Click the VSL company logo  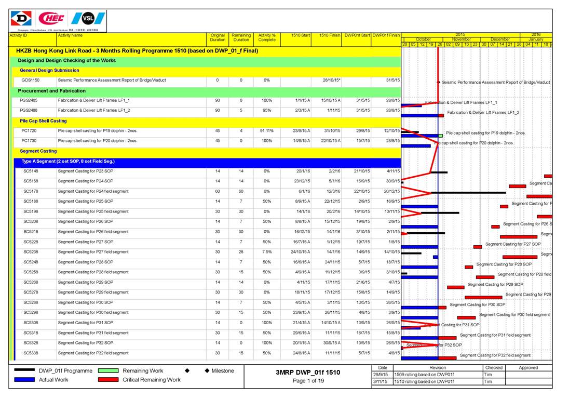click(x=88, y=18)
